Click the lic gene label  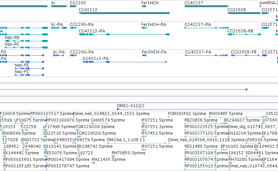(x=53, y=3)
